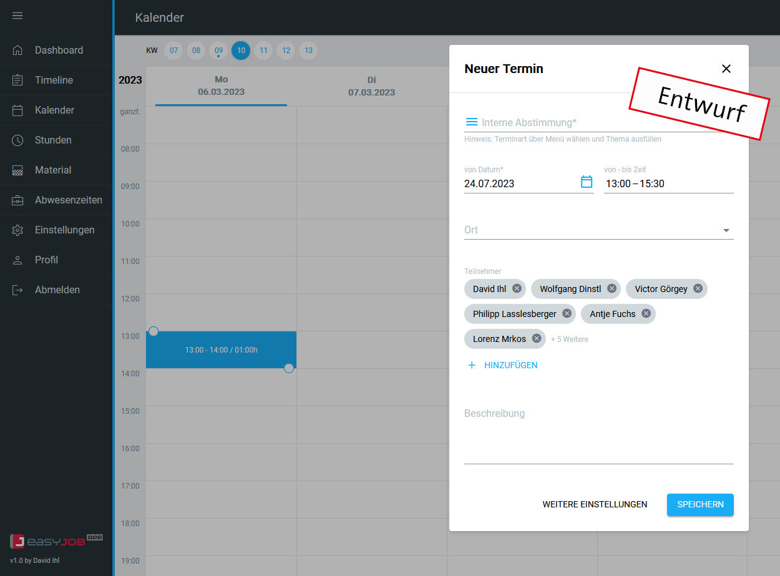The height and width of the screenshot is (576, 780).
Task: Open the hamburger menu at top left
Action: (17, 16)
